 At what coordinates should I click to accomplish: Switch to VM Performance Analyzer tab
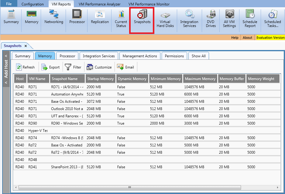99,4
